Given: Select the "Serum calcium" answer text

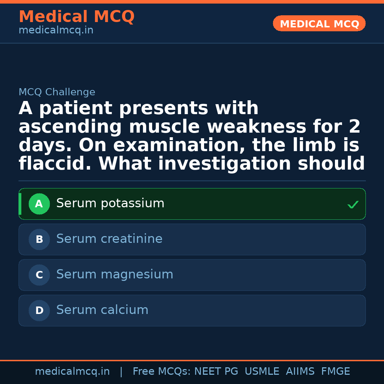Looking at the screenshot, I should (x=102, y=310).
